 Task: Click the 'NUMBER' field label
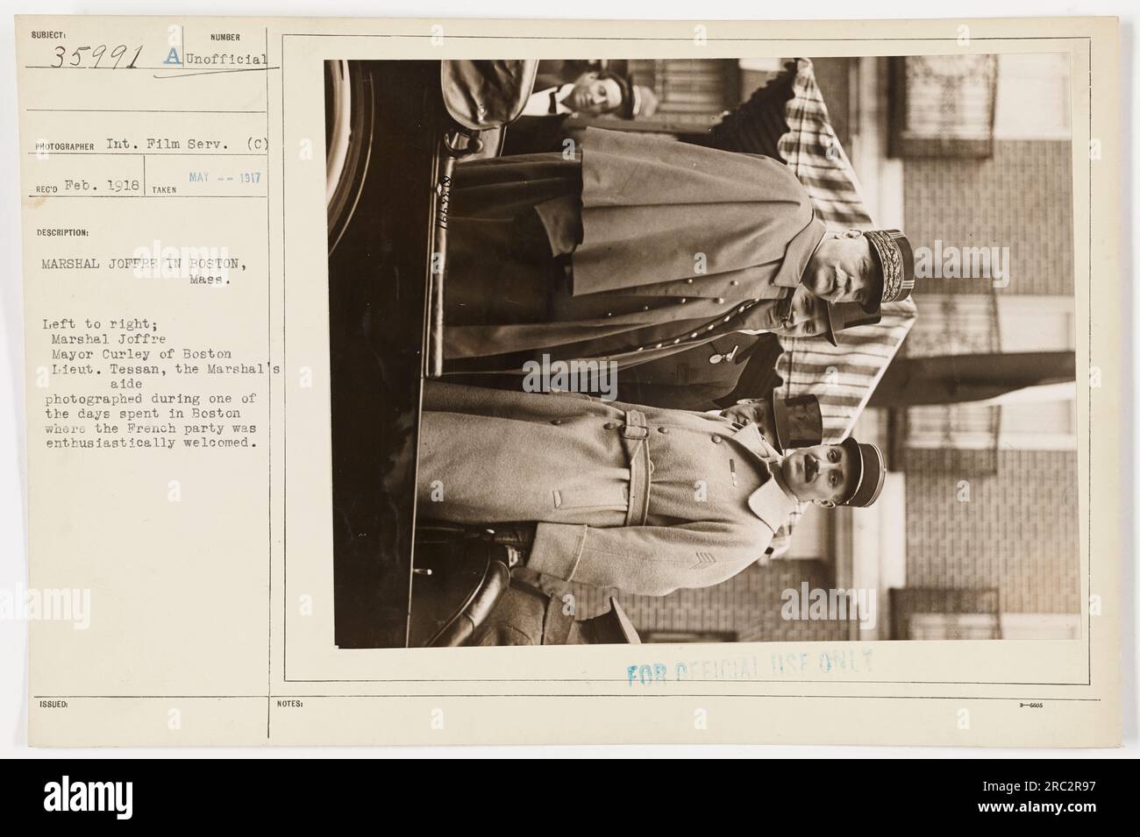pos(225,37)
